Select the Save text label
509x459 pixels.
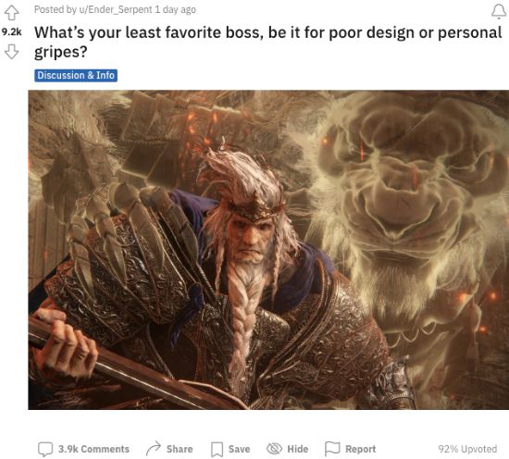click(240, 449)
